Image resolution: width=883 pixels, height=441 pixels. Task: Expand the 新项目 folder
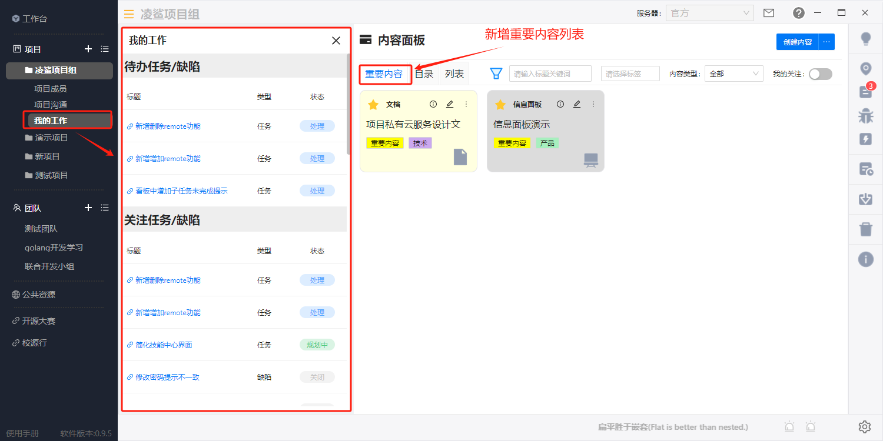coord(42,156)
